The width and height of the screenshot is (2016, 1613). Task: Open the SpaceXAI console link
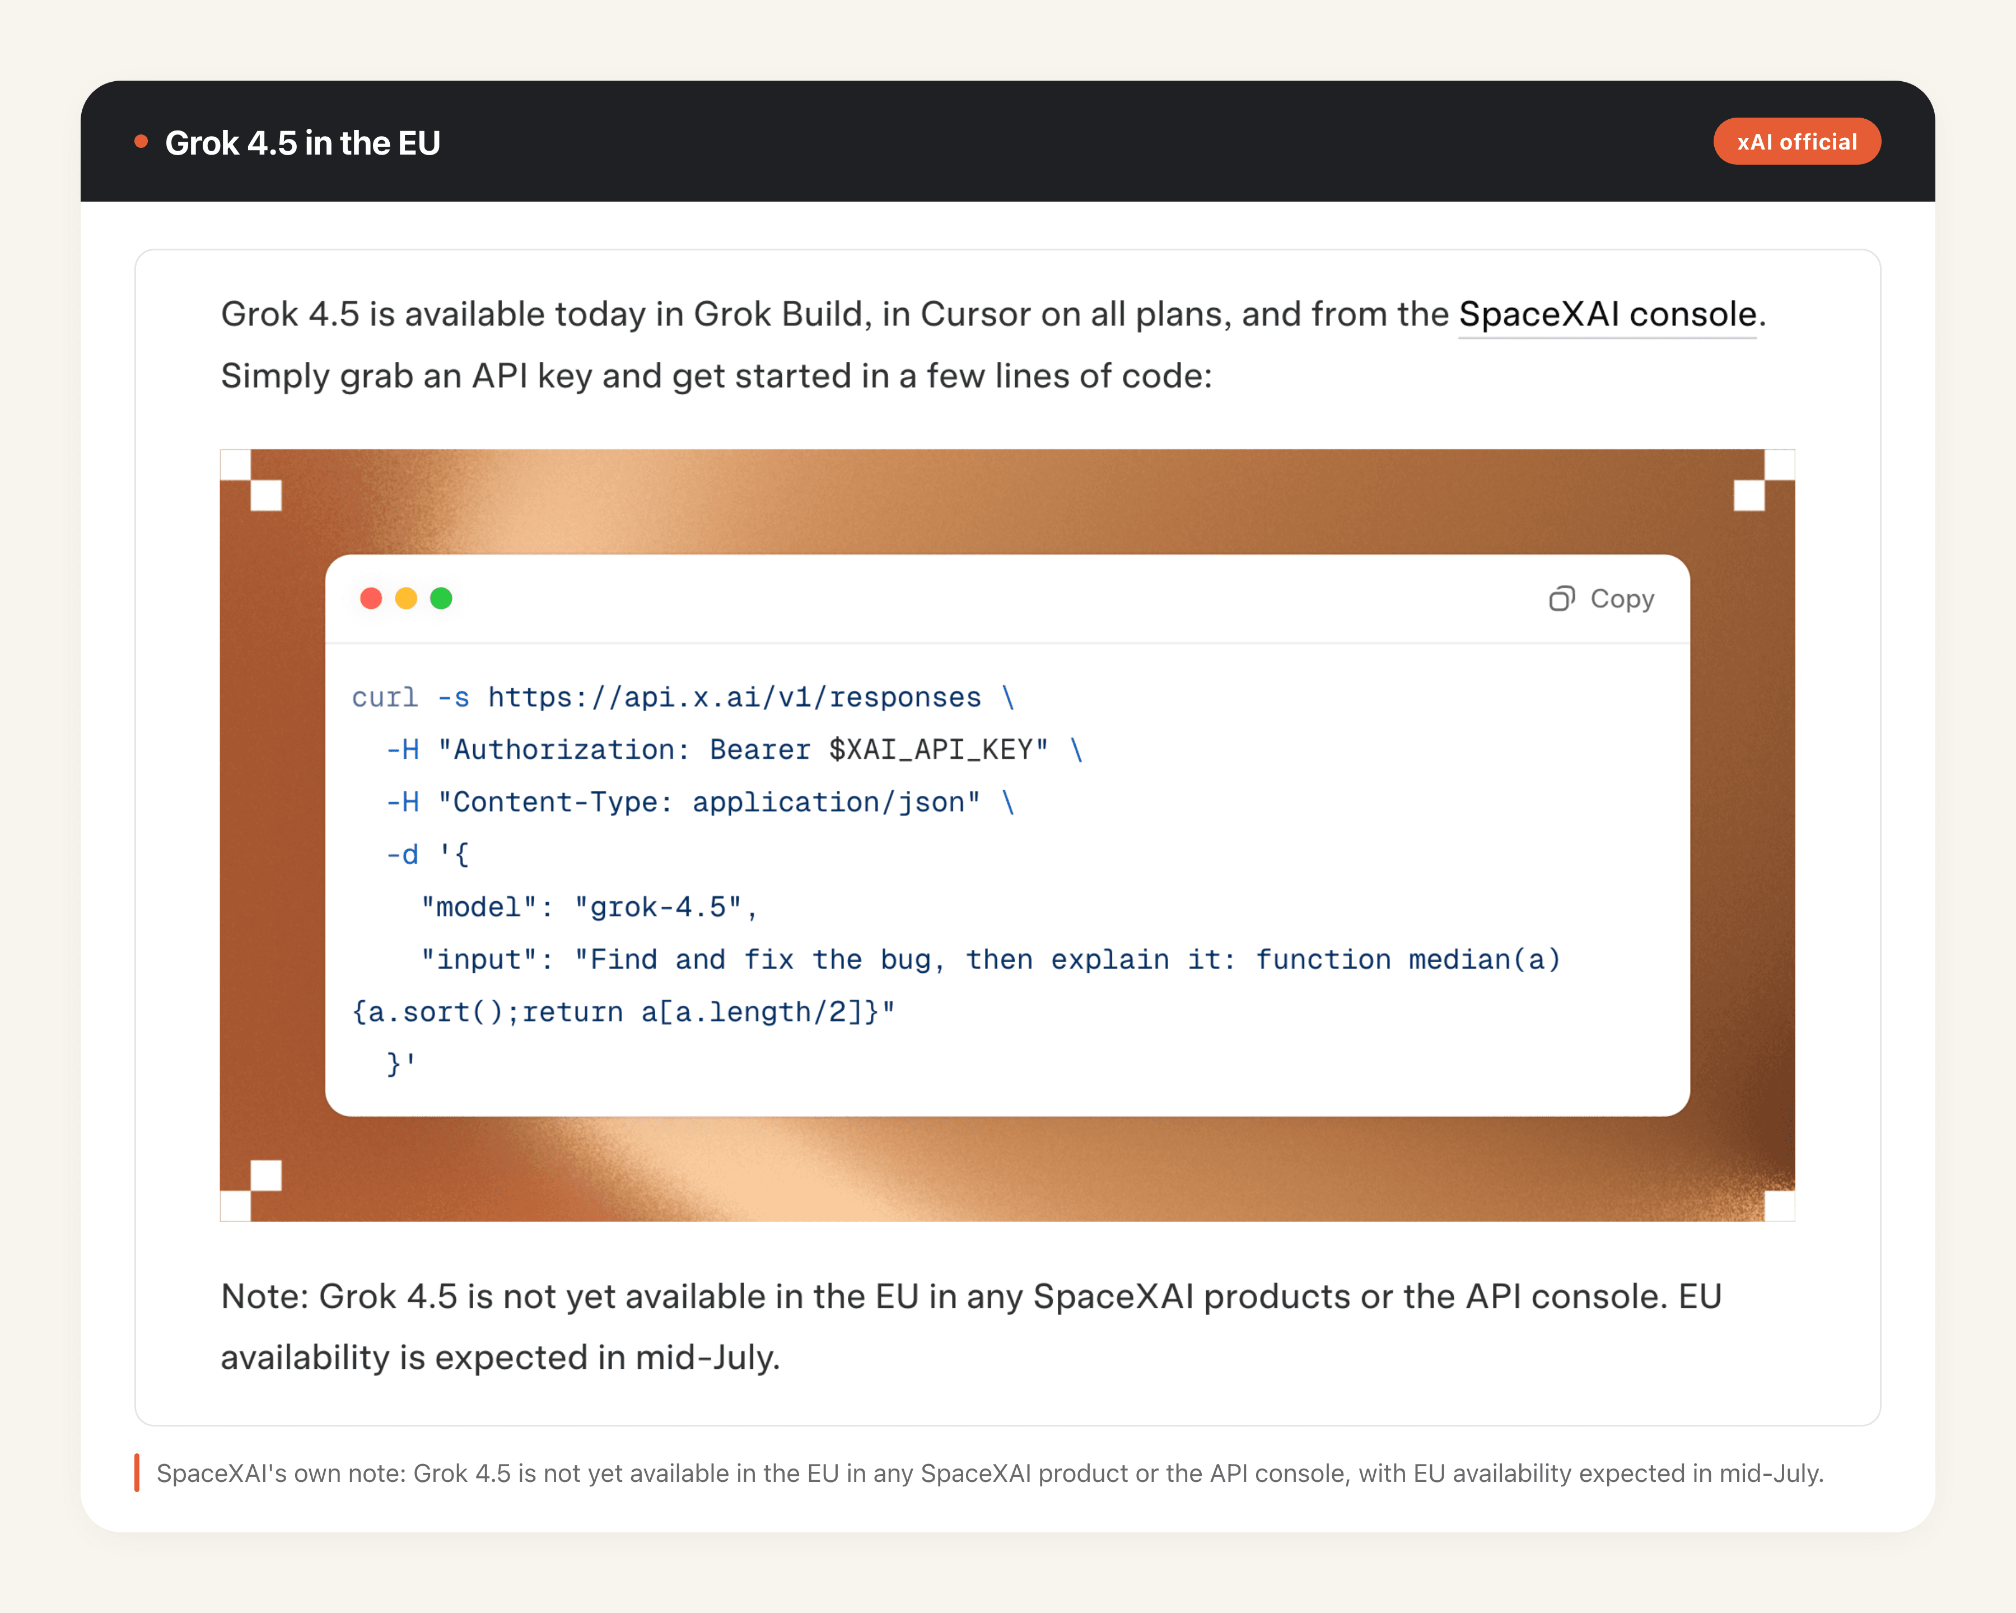[1607, 314]
